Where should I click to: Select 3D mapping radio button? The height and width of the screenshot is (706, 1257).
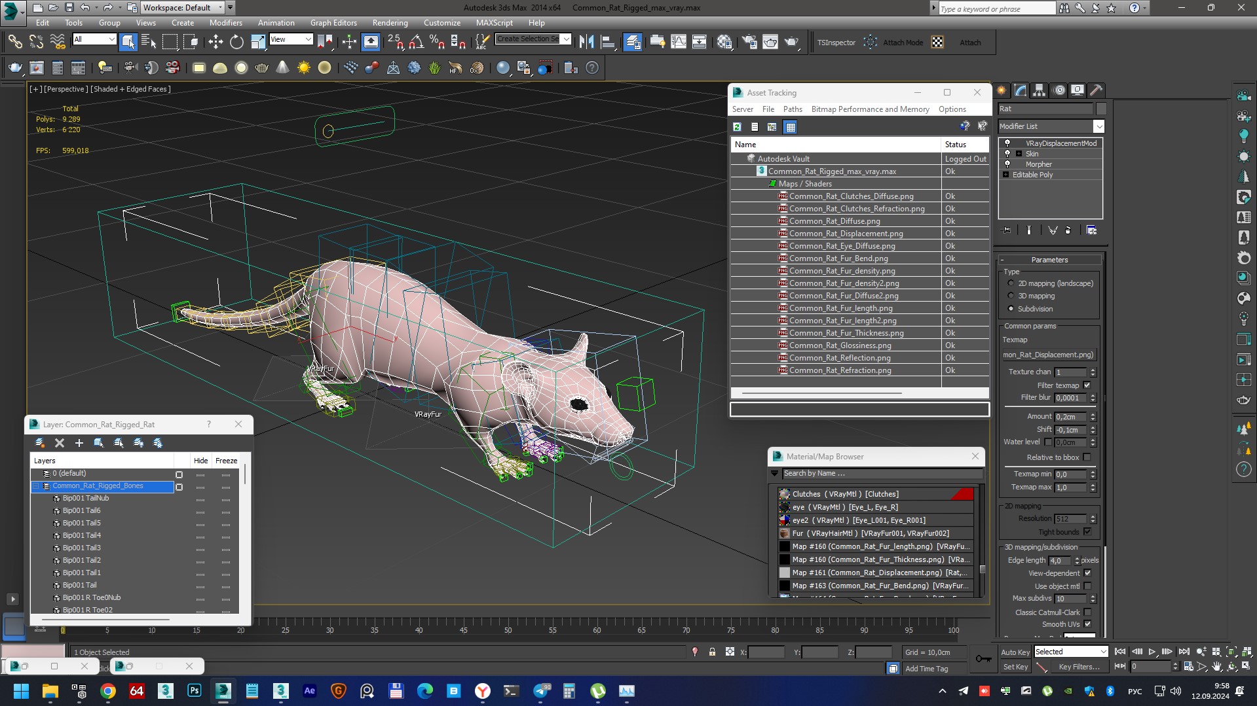(x=1011, y=296)
